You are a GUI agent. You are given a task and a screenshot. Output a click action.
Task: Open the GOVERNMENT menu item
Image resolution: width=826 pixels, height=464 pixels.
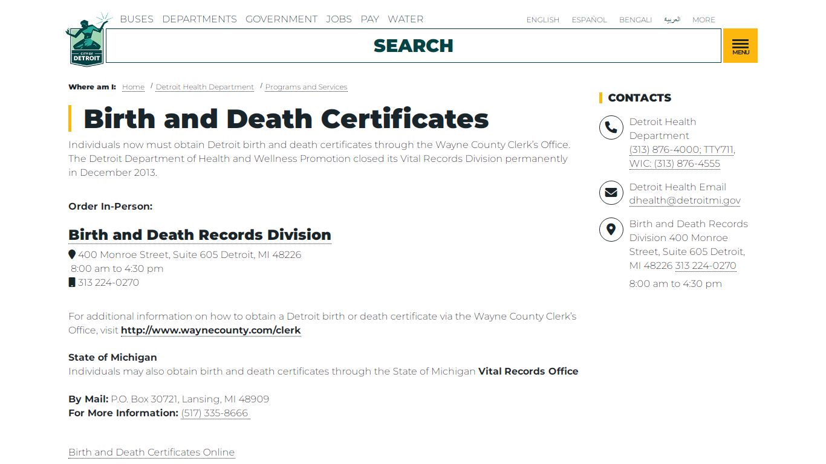pos(281,19)
